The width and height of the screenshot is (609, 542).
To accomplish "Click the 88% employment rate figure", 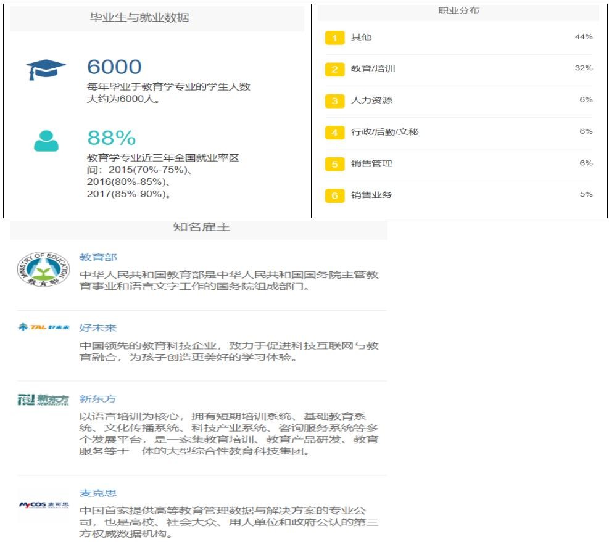I will (x=111, y=138).
